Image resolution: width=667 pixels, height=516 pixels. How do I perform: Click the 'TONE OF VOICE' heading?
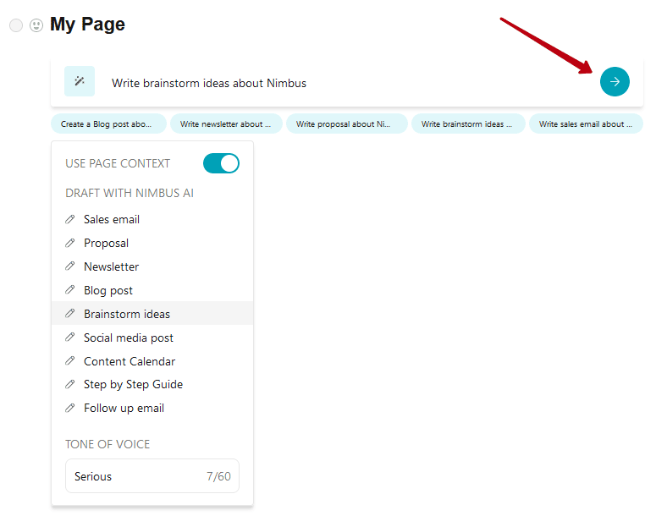pyautogui.click(x=107, y=444)
